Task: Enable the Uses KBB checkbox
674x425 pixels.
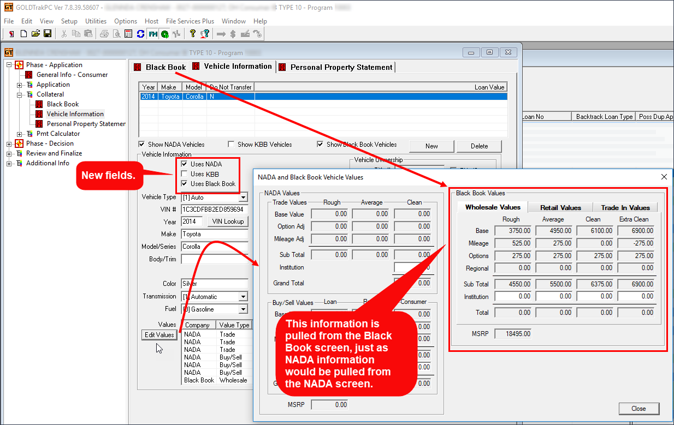Action: (184, 174)
